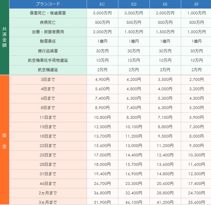
Task: Click the 賠償責任 row label
Action: [48, 41]
